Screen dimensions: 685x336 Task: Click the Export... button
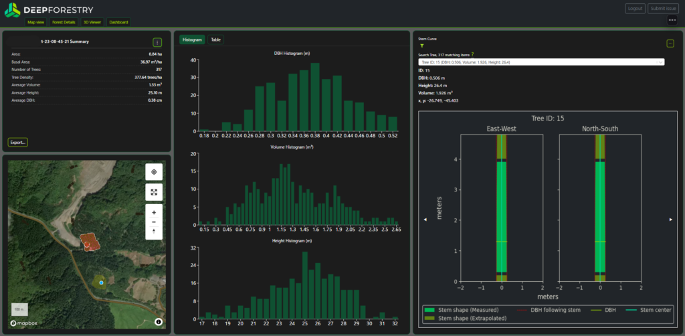(x=18, y=142)
